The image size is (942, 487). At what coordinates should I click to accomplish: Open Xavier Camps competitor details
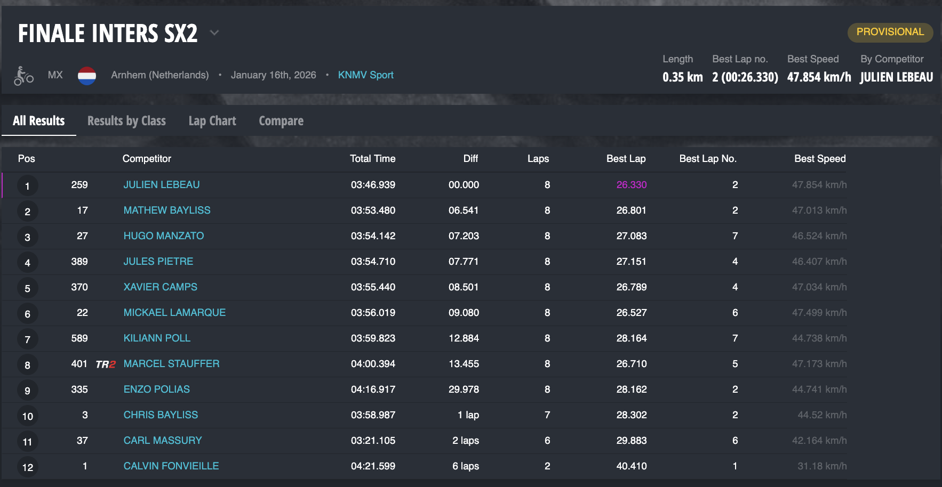click(x=160, y=287)
